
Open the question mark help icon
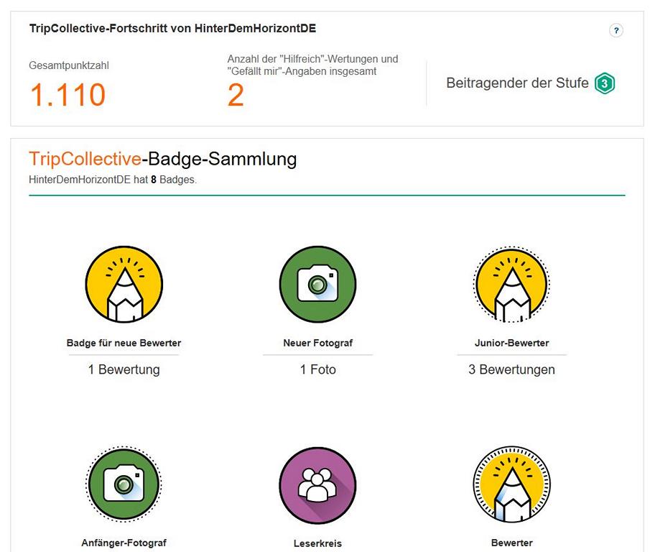coord(615,30)
